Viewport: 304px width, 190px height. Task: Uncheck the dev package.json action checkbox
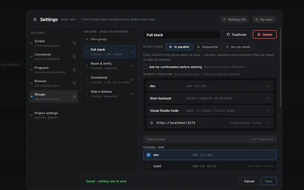click(x=149, y=155)
